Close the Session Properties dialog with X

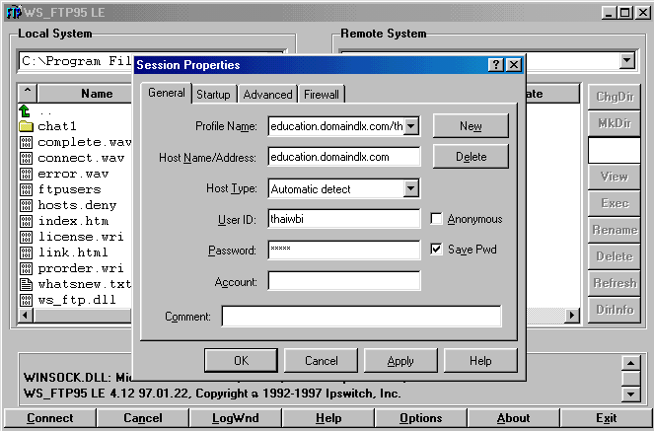coord(514,65)
